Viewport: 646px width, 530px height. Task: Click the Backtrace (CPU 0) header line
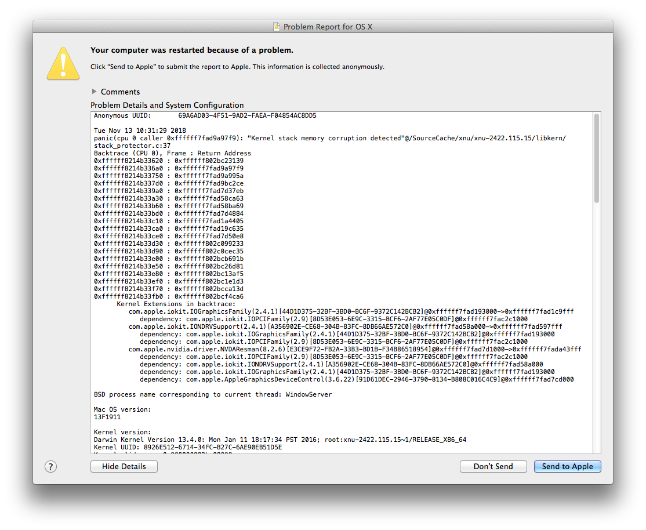point(172,153)
